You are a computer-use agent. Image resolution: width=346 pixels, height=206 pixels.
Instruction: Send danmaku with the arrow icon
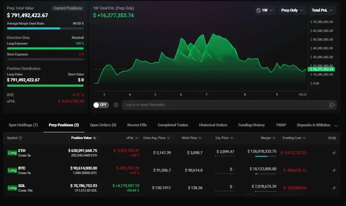332,105
